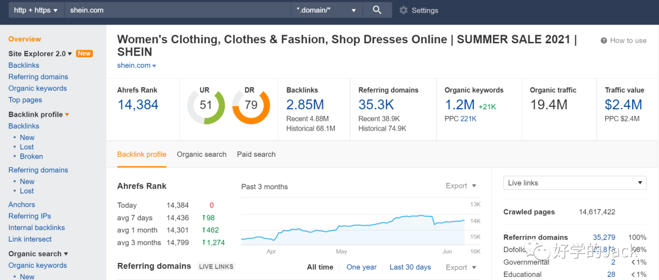Click the Organic keywords count 1.2M
Screen dimensions: 659x280
tap(459, 105)
